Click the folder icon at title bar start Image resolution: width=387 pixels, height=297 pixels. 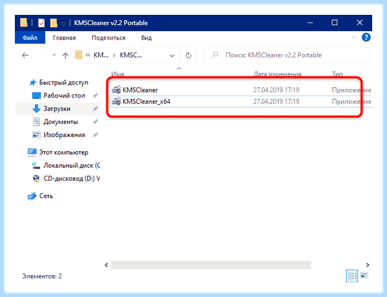[24, 23]
